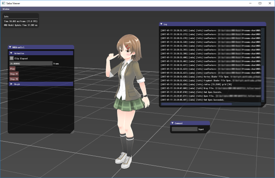Click the 3D character model

coord(128,101)
